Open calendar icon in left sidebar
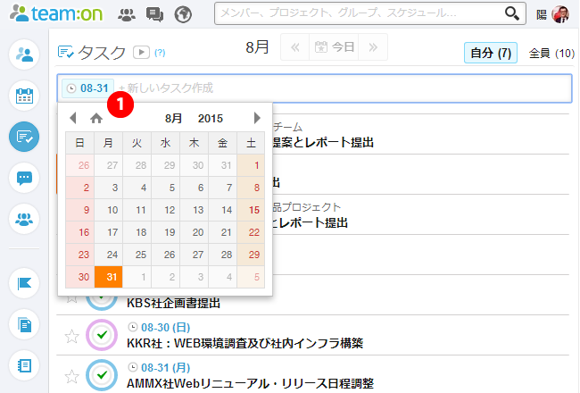This screenshot has height=393, width=580. [x=24, y=96]
